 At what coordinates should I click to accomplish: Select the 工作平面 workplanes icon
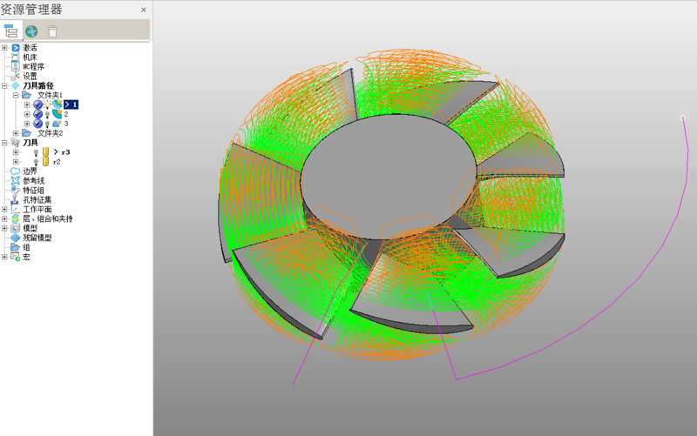tap(16, 209)
